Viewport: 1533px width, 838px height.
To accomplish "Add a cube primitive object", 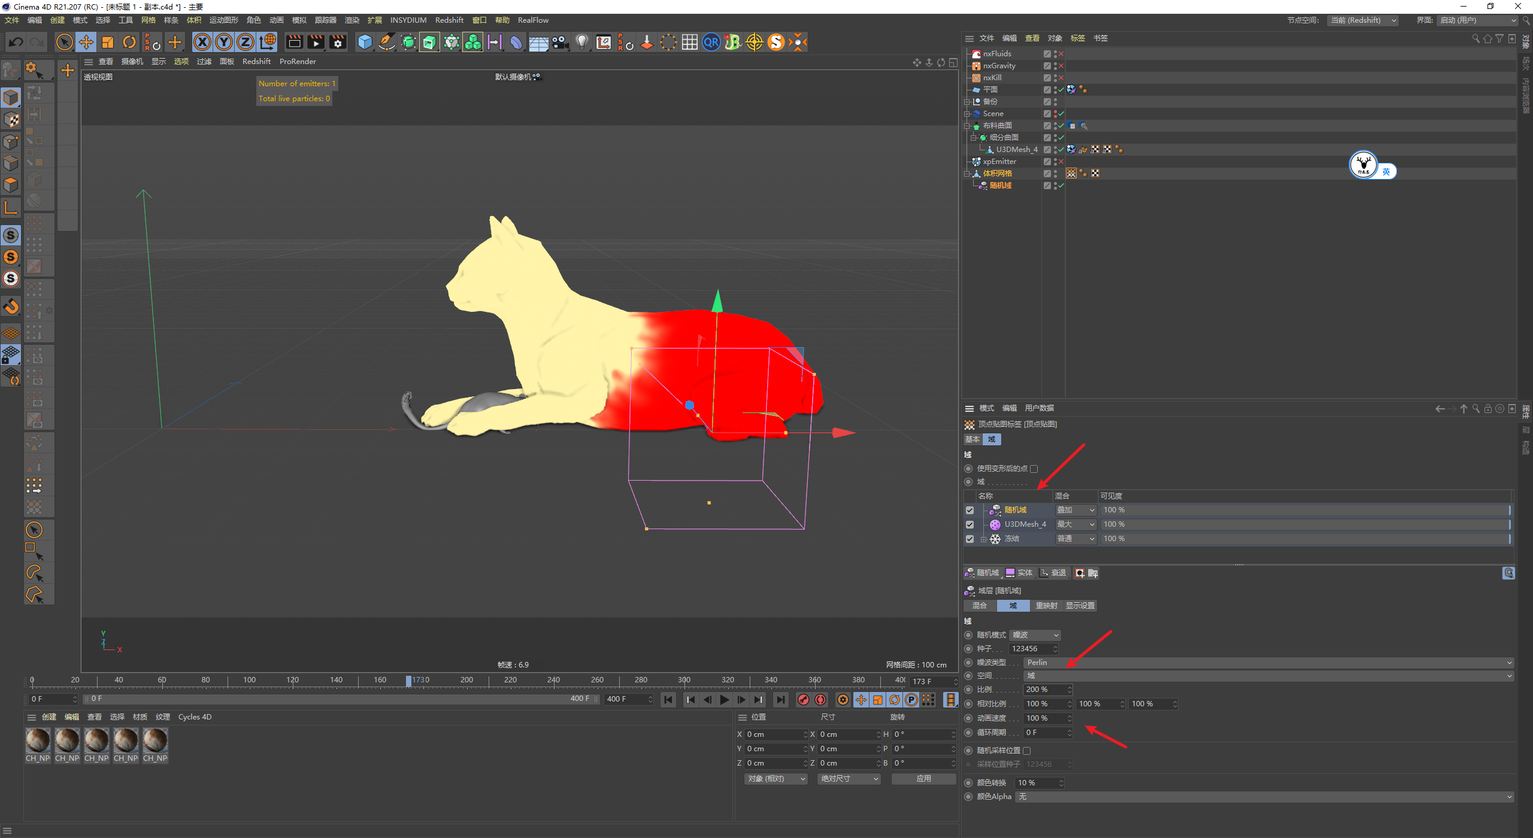I will pos(365,42).
